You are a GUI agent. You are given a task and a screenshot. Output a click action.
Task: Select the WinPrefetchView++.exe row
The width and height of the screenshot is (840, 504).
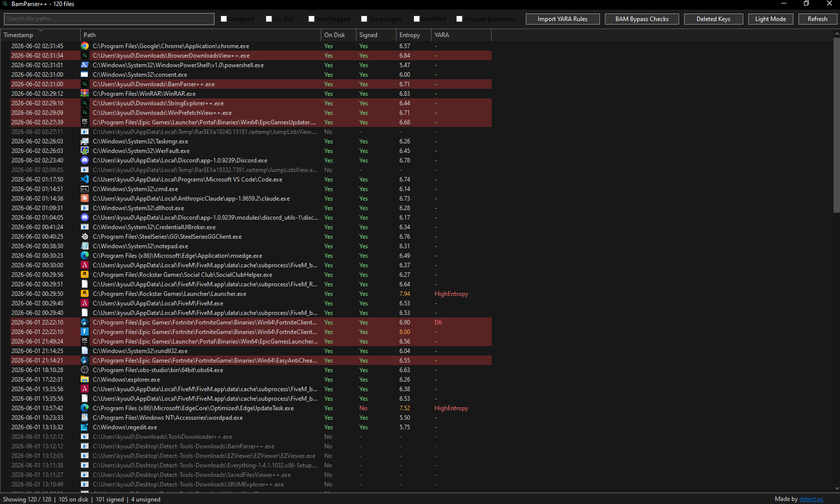(251, 113)
